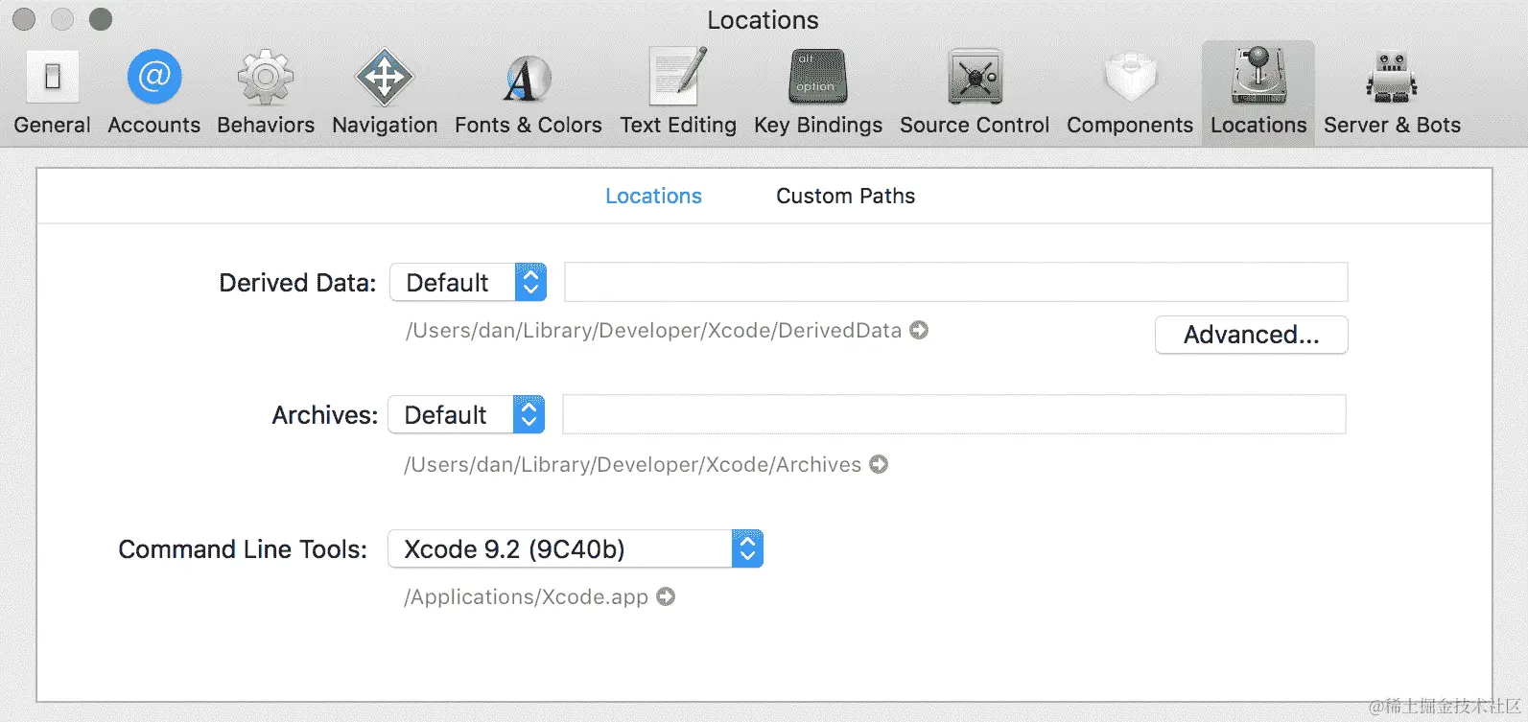The image size is (1528, 722).
Task: Reveal DerivedData folder via arrow icon
Action: pyautogui.click(x=919, y=330)
